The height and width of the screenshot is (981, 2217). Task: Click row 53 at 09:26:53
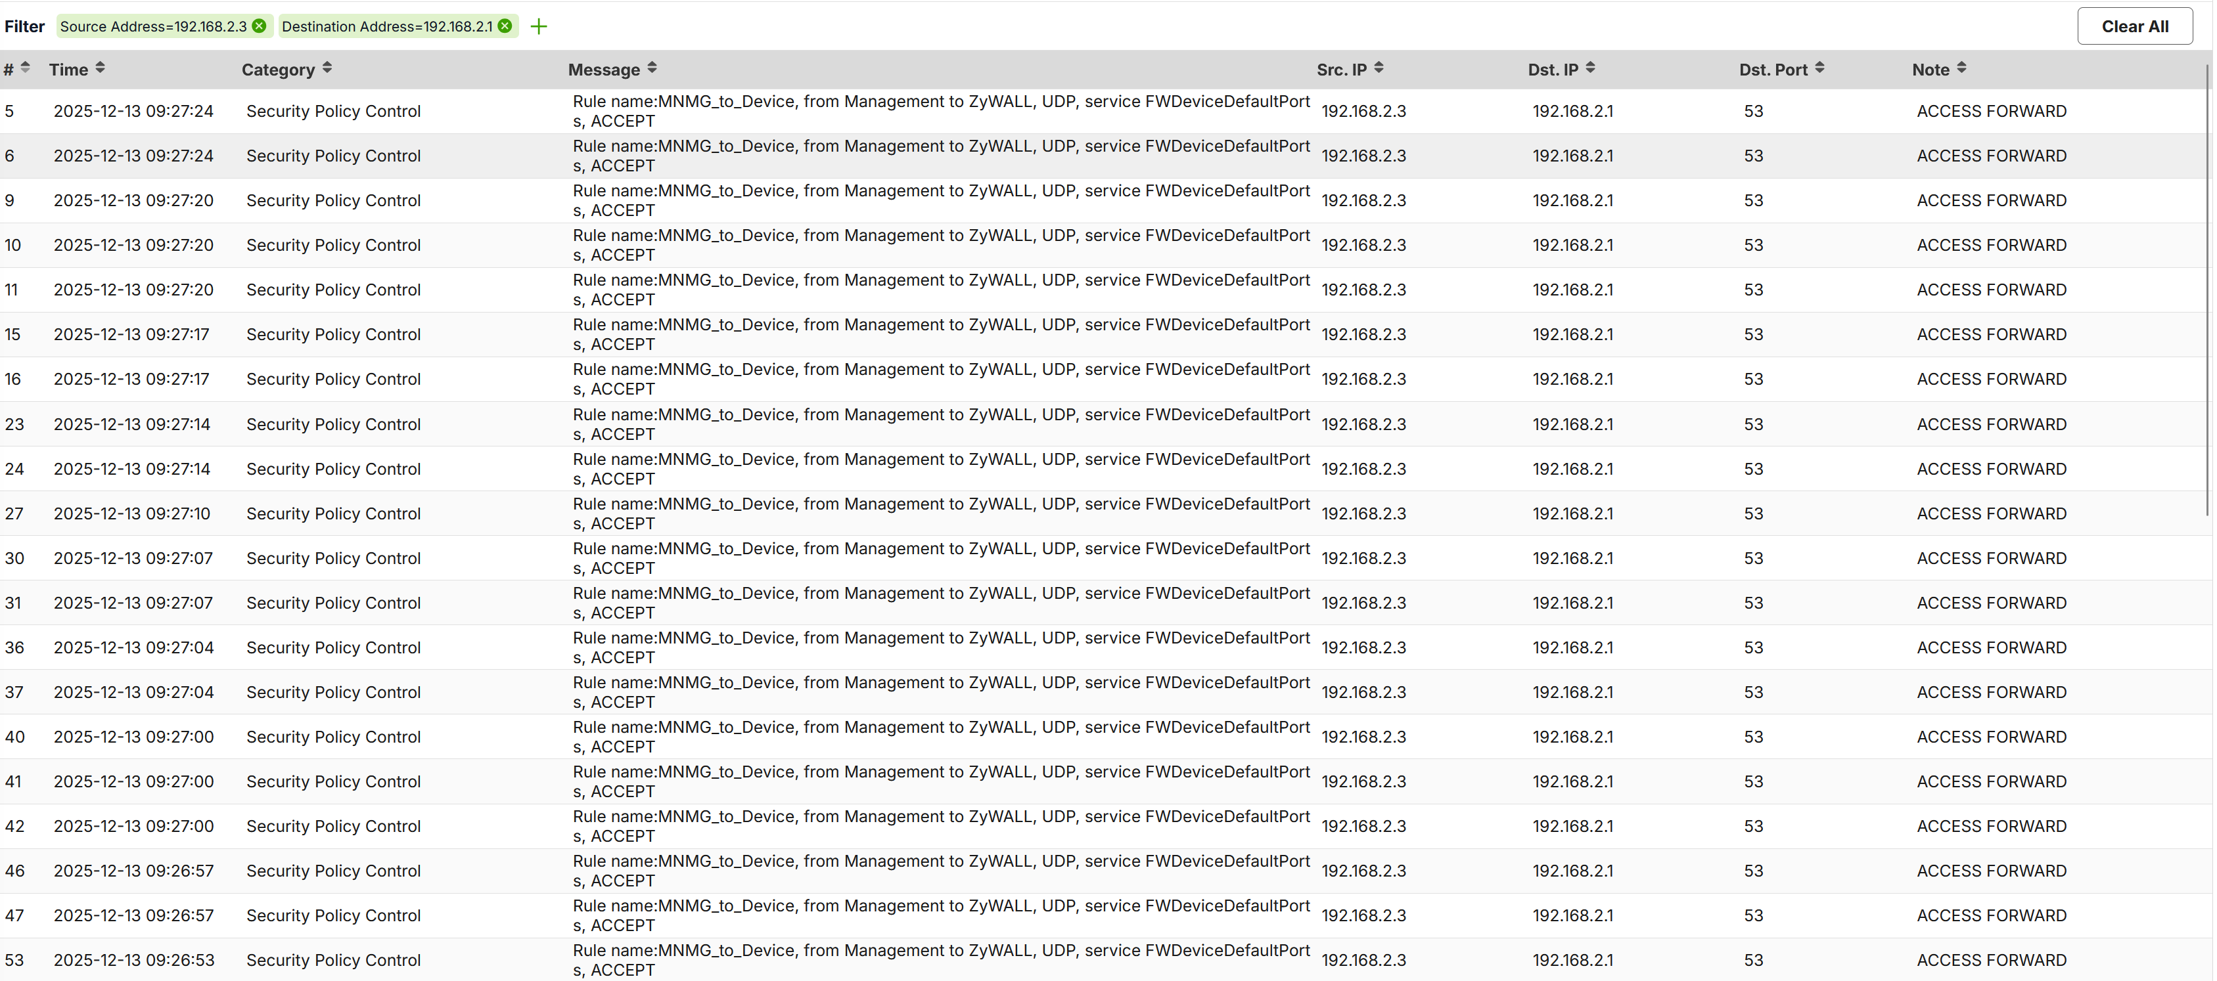[133, 959]
